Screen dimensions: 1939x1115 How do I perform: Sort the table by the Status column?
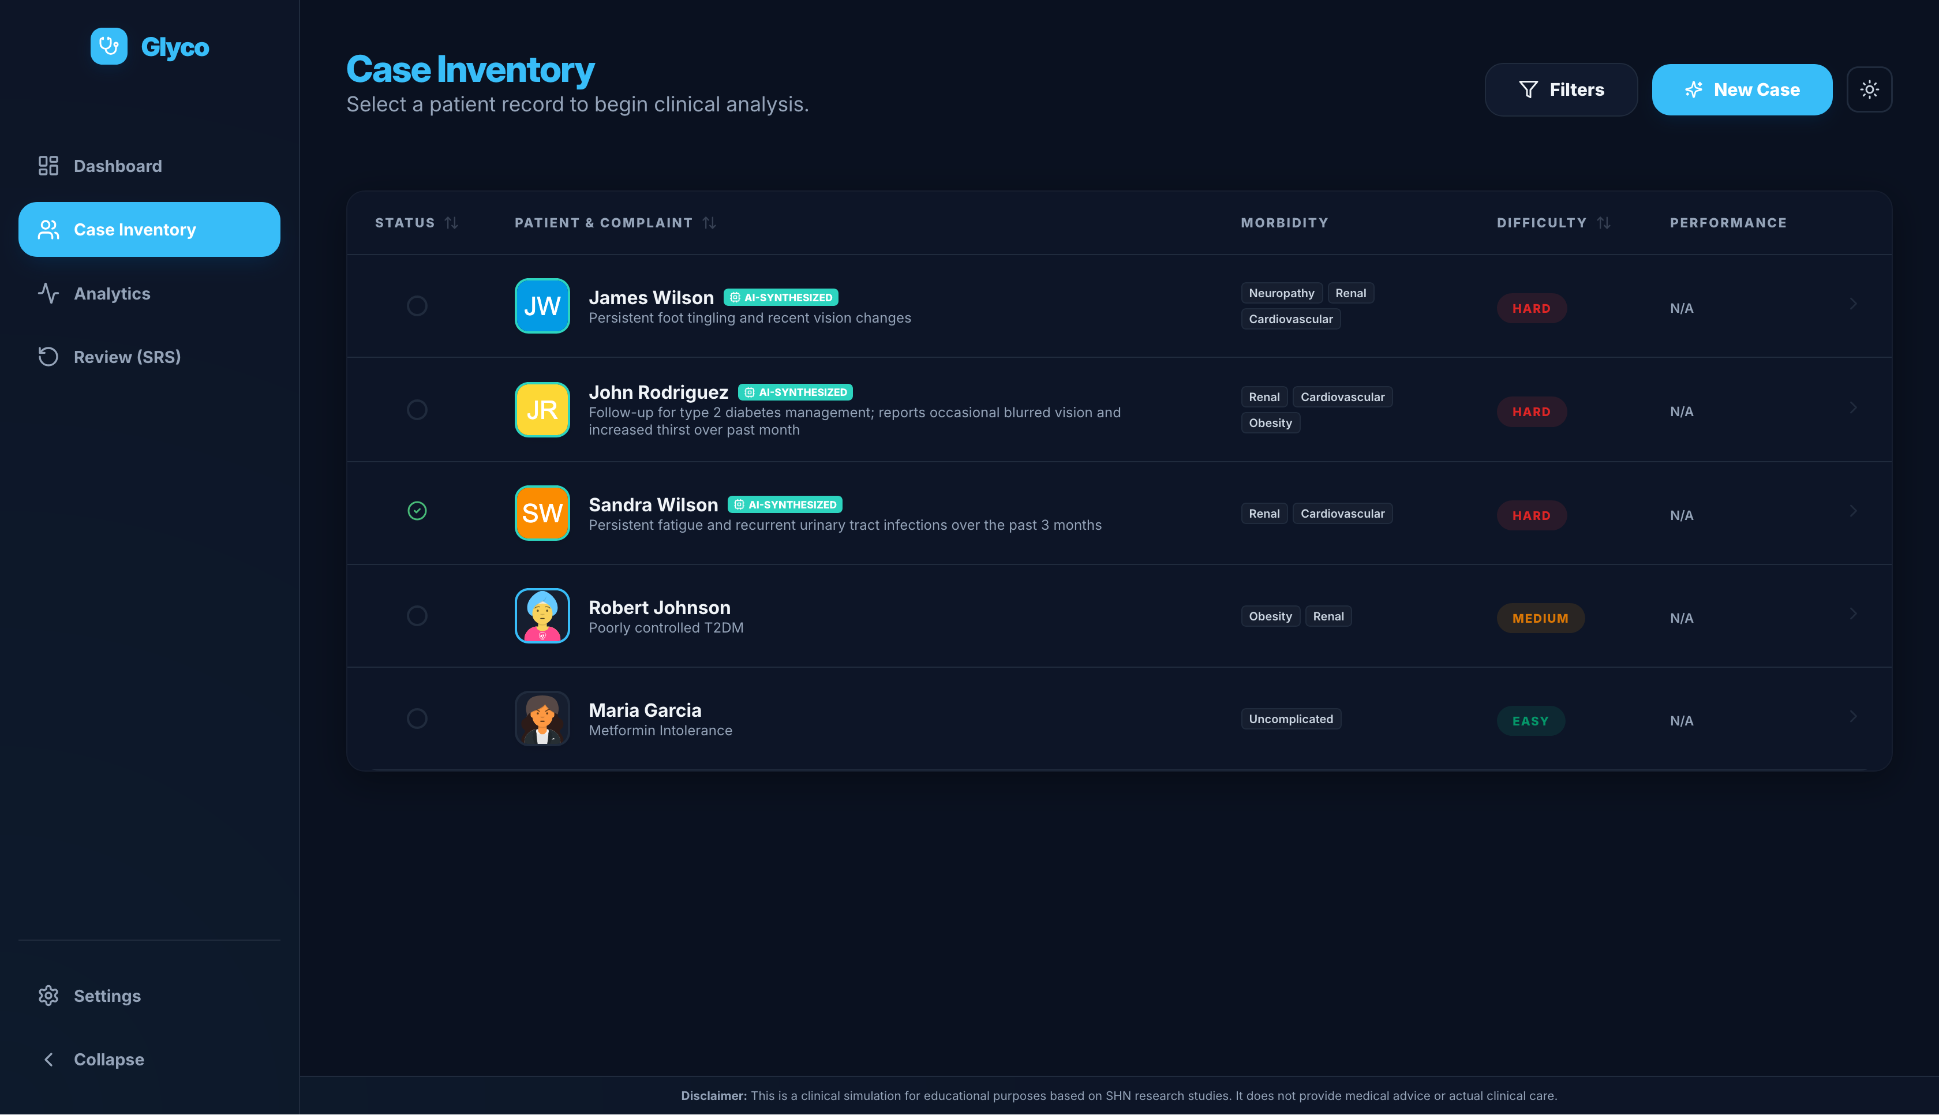pyautogui.click(x=452, y=223)
